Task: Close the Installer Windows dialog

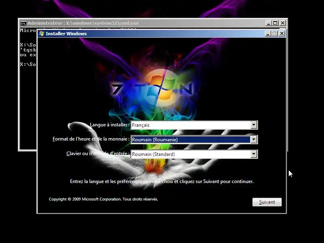Action: (x=281, y=34)
